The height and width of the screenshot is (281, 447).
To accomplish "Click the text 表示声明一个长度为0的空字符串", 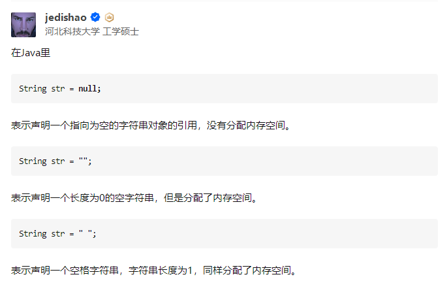I will [x=82, y=198].
